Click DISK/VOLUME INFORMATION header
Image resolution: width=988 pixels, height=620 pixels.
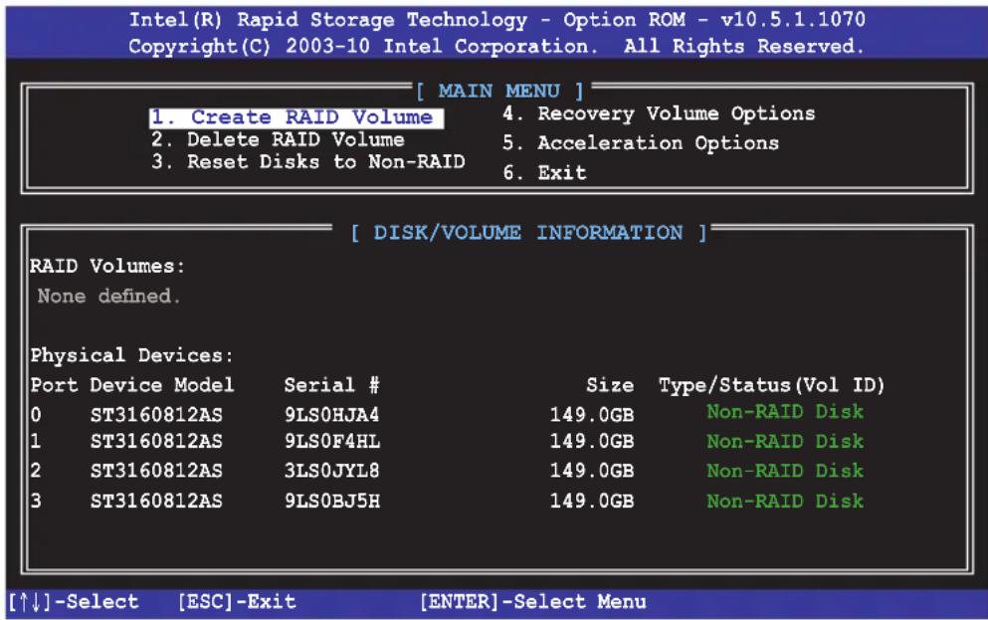coord(528,233)
